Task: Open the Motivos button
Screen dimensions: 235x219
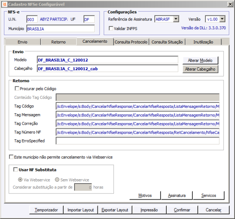Action: (145, 195)
